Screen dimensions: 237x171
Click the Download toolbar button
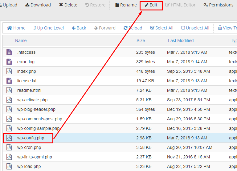click(38, 5)
